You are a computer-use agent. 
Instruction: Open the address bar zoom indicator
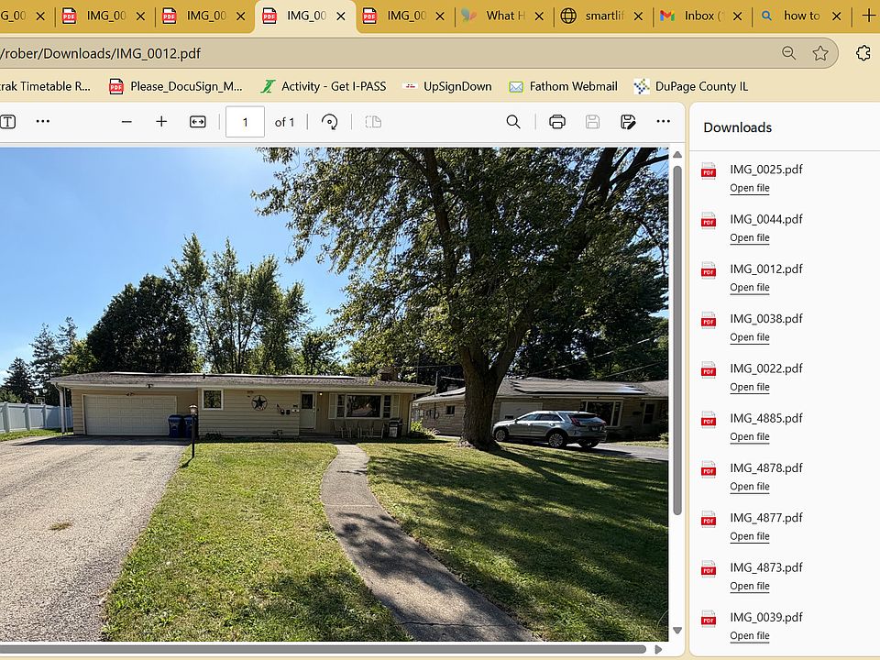[788, 53]
